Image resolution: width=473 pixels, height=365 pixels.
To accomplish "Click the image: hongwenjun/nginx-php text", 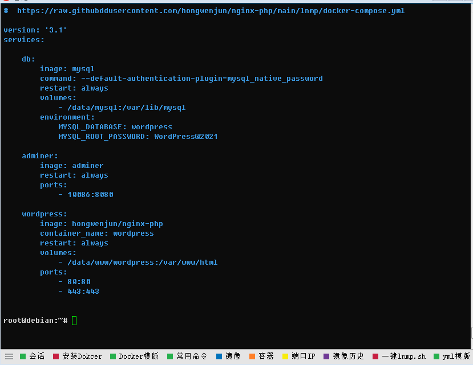I will coord(101,224).
